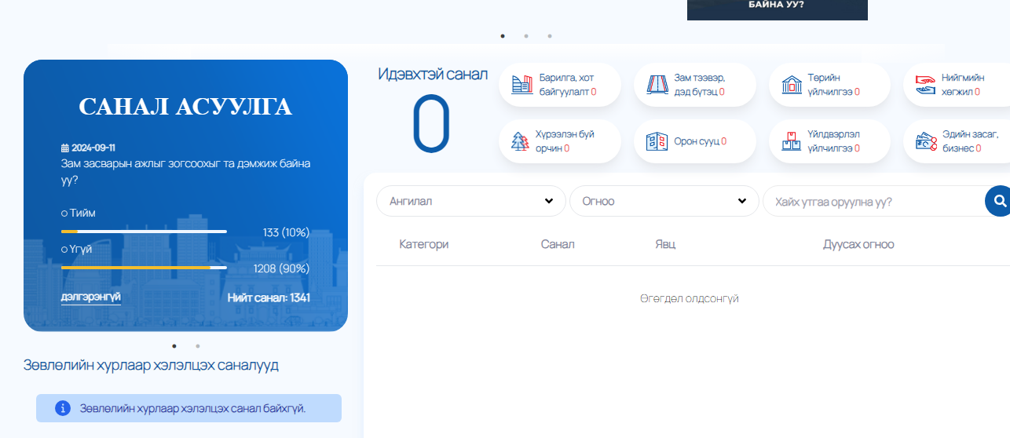This screenshot has width=1010, height=438.
Task: Sort by the Дуусах огноо column header
Action: 858,244
